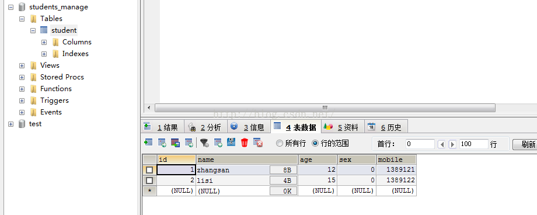Open the filter funnel tool
The height and width of the screenshot is (215, 537).
coord(204,143)
